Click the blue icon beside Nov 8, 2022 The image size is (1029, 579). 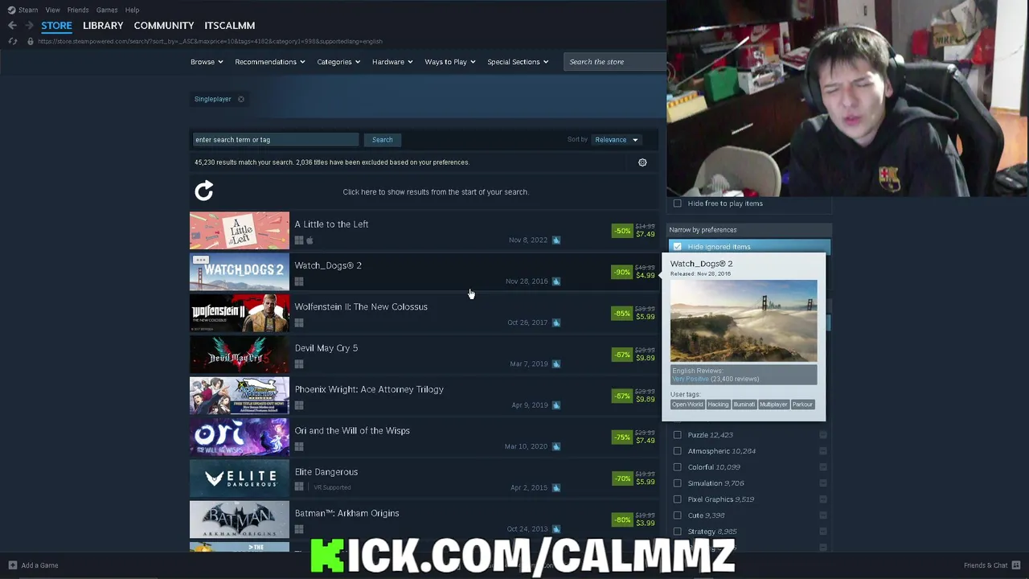[556, 240]
